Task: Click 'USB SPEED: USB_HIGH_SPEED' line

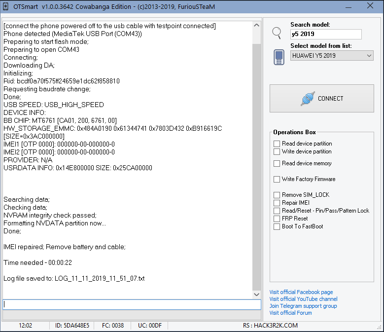Action: pyautogui.click(x=54, y=105)
